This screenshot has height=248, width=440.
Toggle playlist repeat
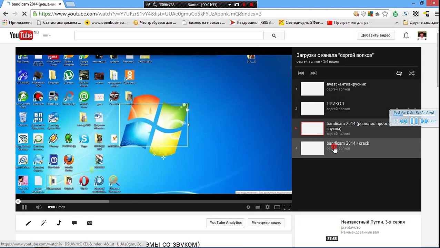pyautogui.click(x=399, y=73)
